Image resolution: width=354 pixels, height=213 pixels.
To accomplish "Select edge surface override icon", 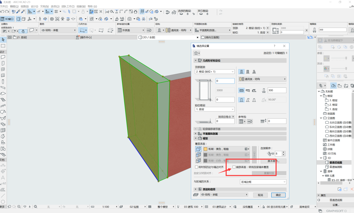I will coord(198,155).
